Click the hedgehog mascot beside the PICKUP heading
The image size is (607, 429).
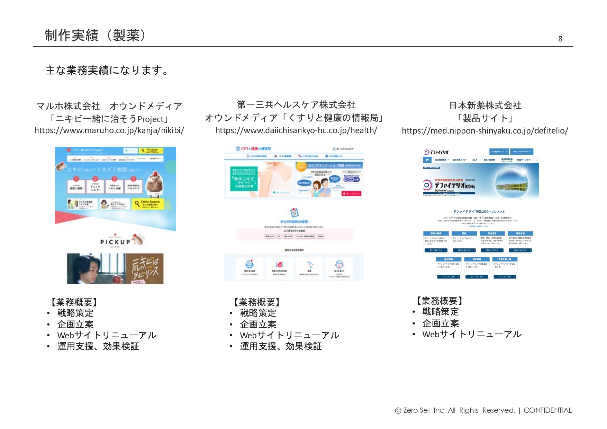point(137,240)
